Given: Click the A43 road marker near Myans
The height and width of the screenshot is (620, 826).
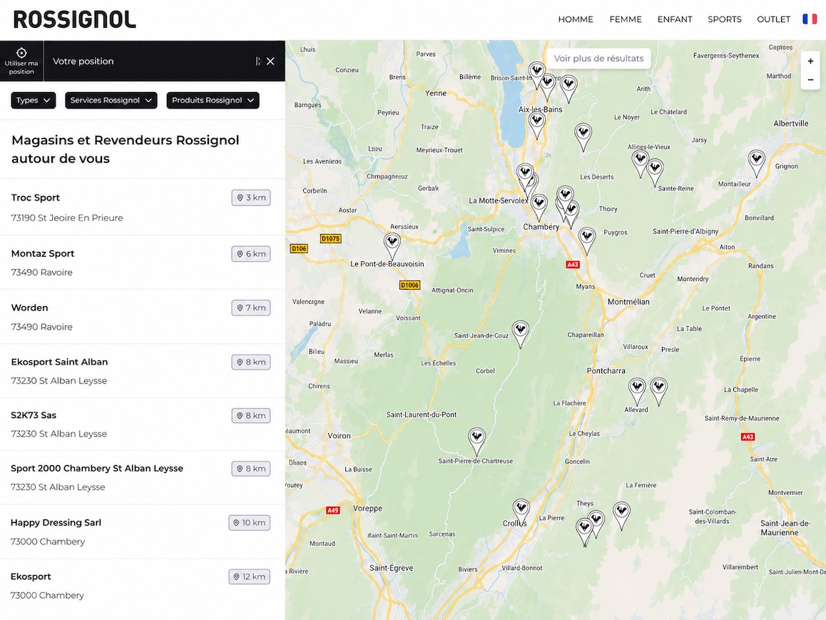Looking at the screenshot, I should click(573, 265).
